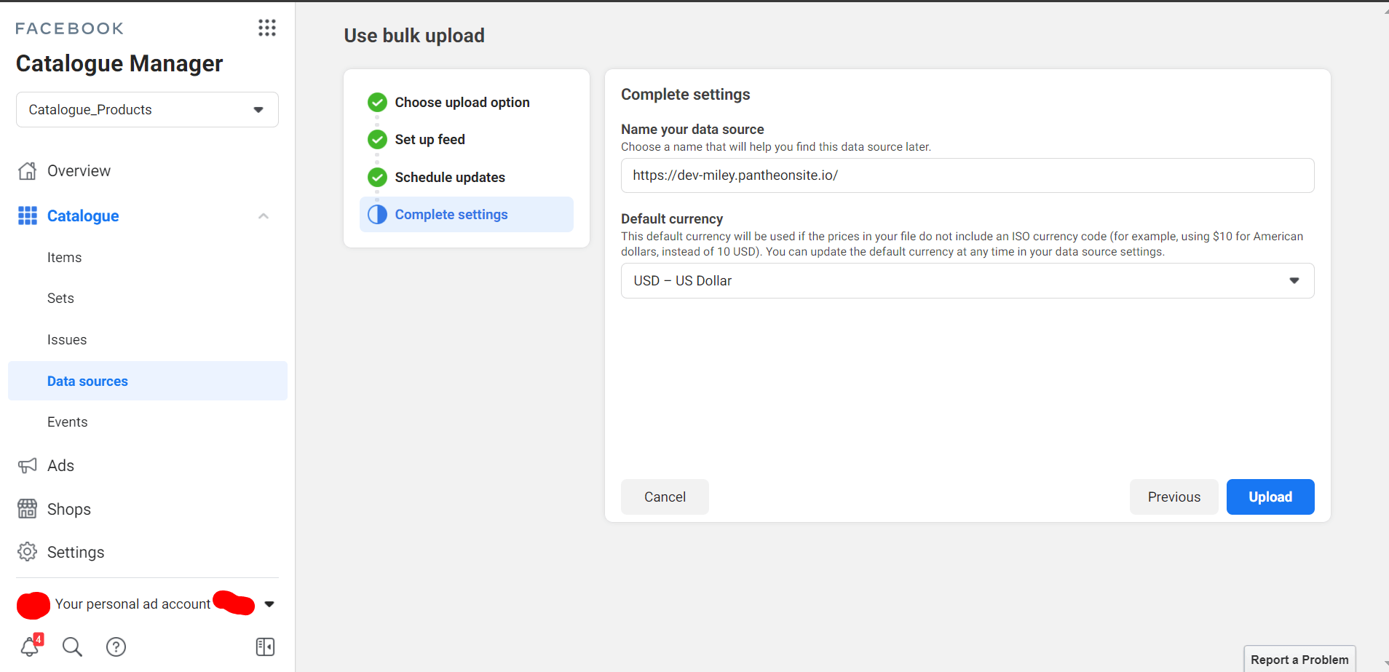Open the Catalogue_Products selector dropdown
This screenshot has width=1389, height=672.
click(147, 110)
